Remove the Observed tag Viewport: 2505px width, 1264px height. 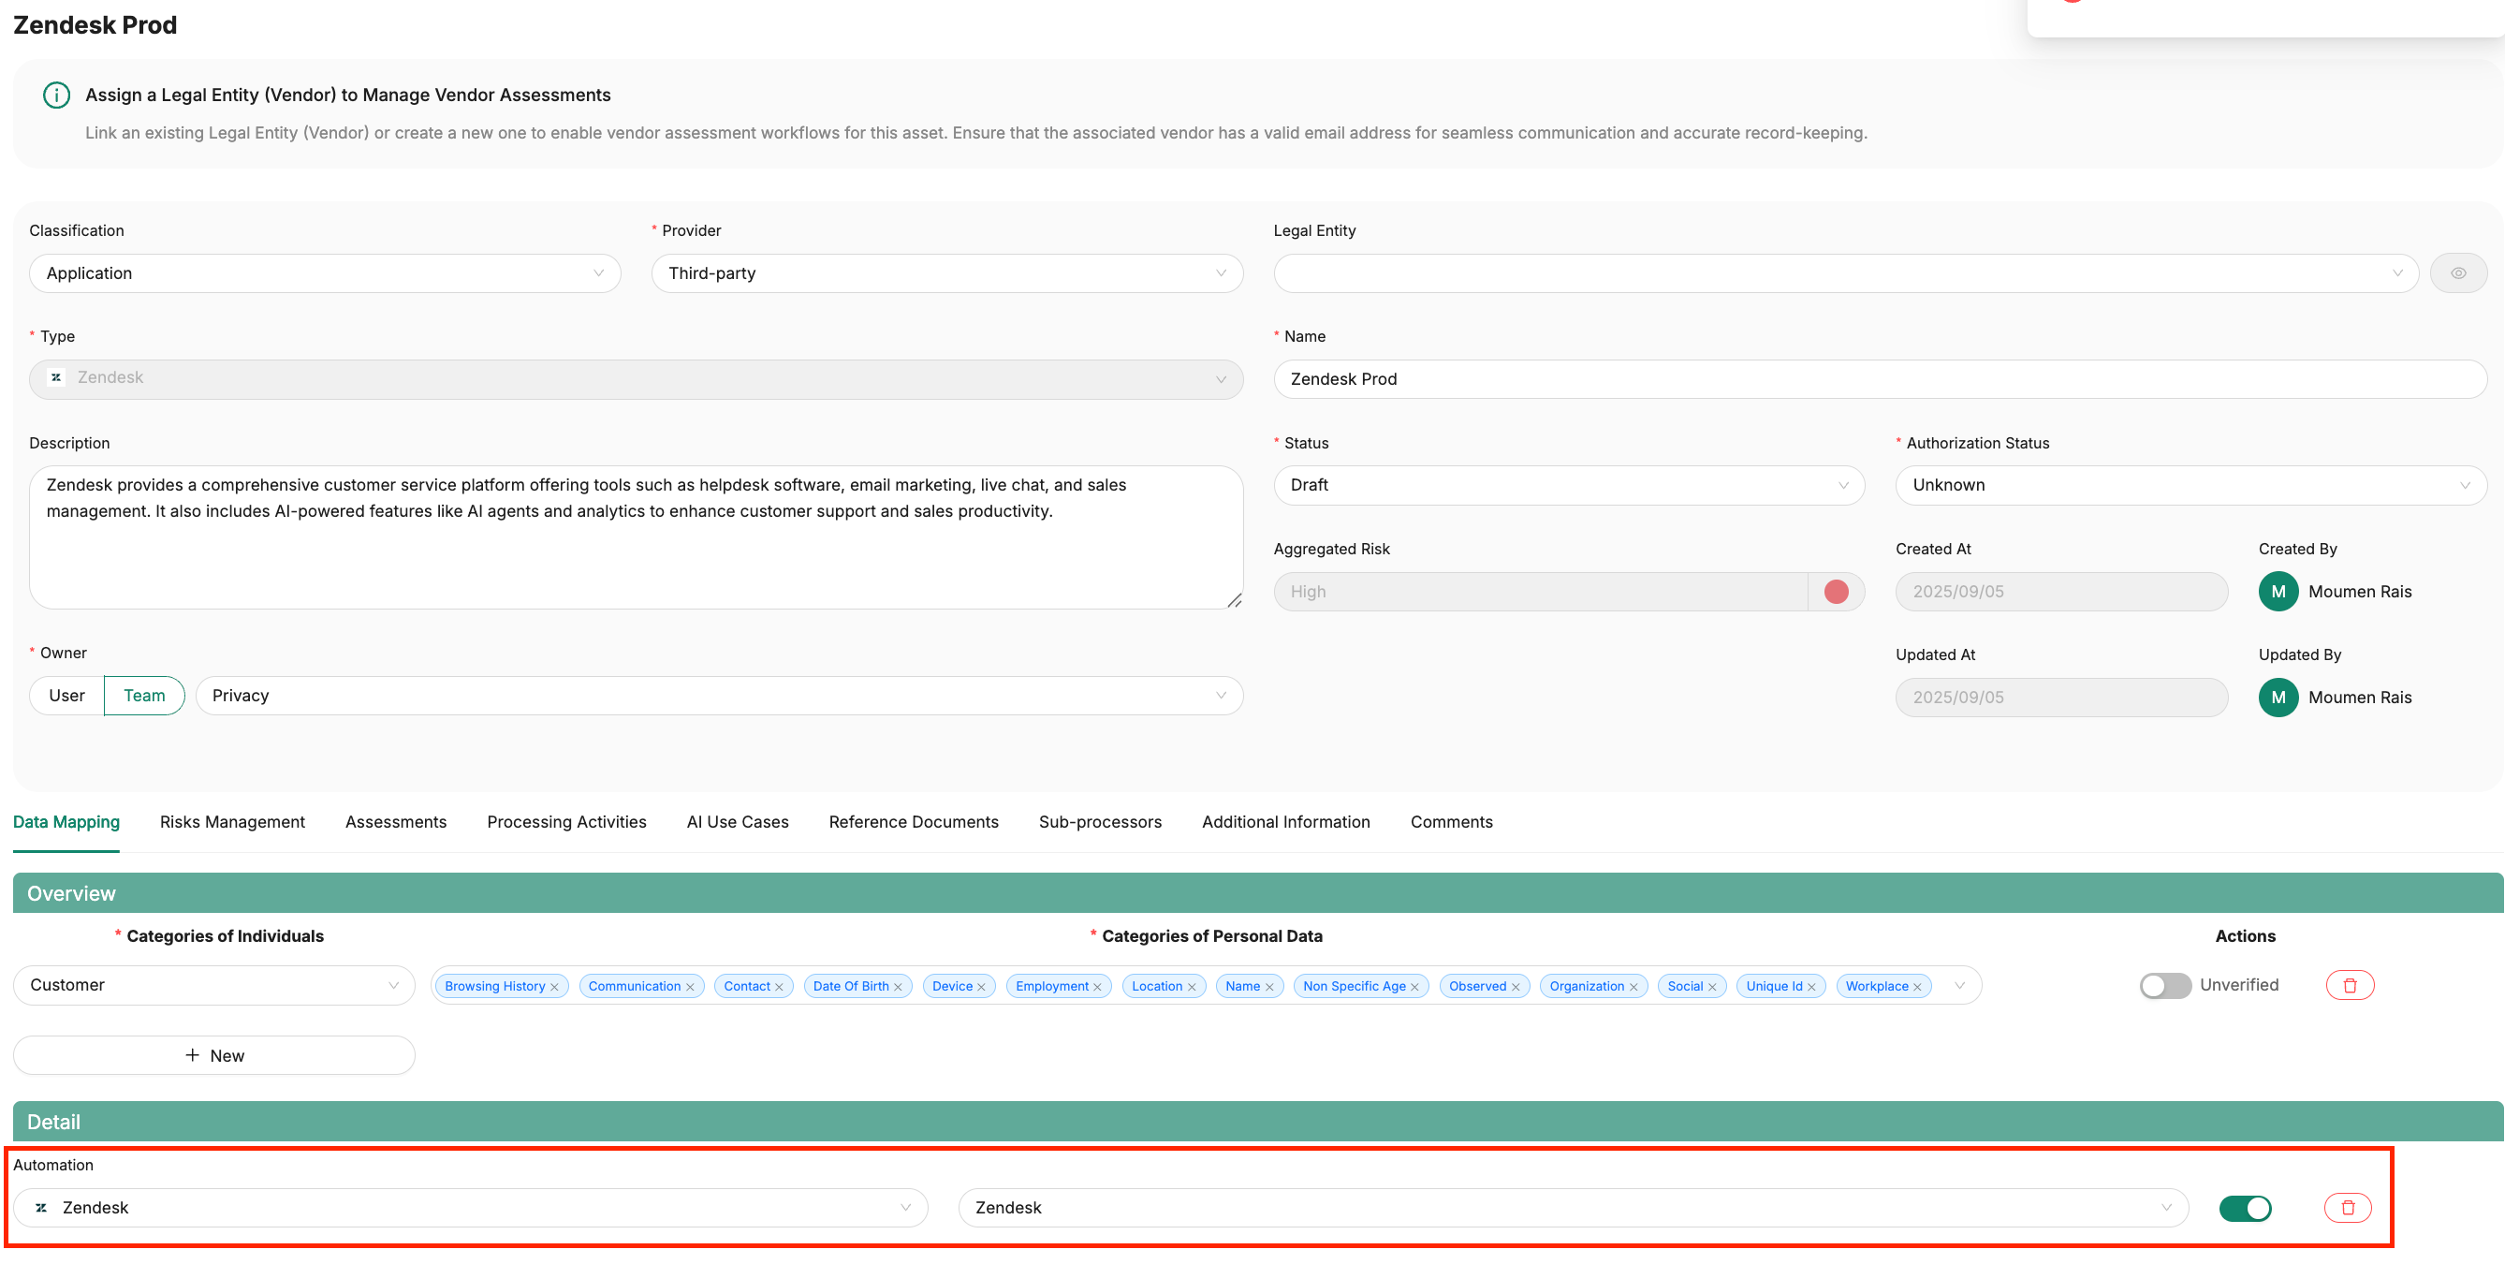[1515, 987]
